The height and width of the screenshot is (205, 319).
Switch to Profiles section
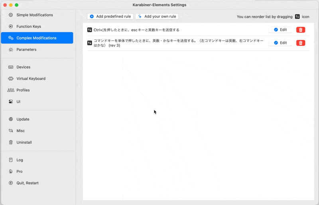(37, 90)
